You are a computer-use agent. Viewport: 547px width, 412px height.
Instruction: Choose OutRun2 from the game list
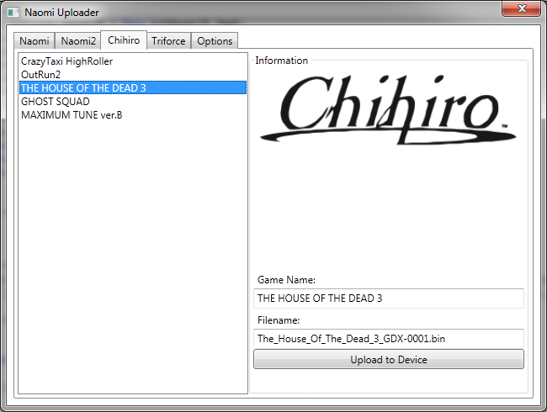click(133, 75)
